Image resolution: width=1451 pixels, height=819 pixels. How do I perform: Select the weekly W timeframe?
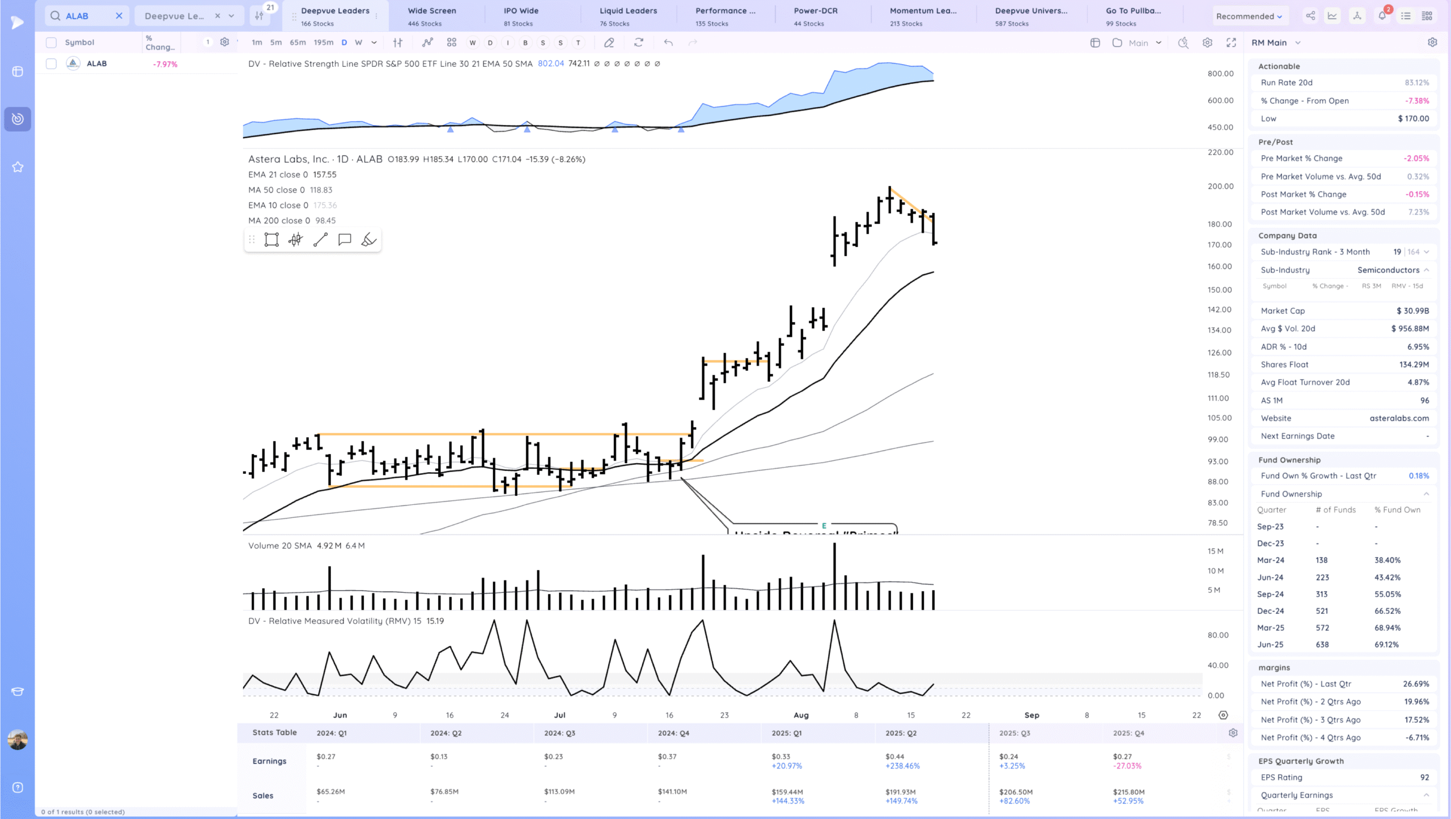tap(358, 43)
